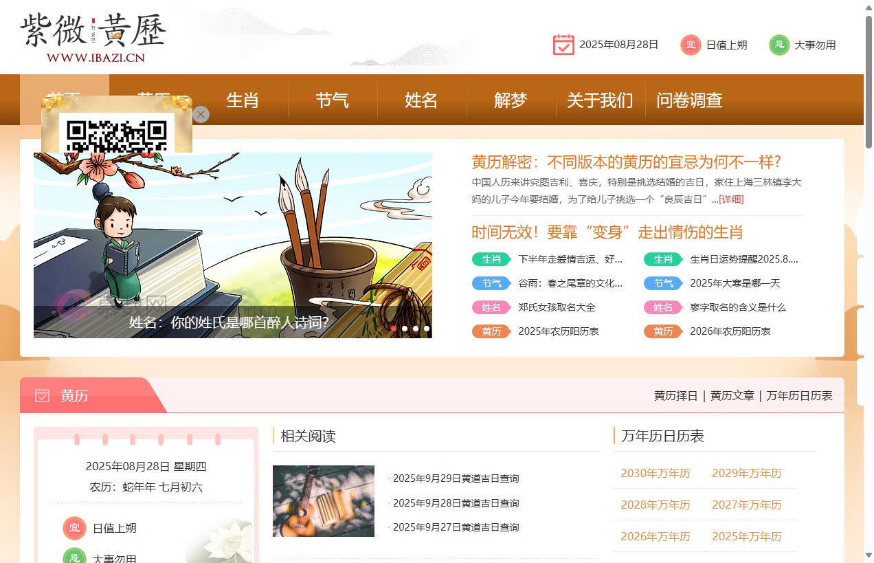
Task: Click the 忌 icon next to 大事勿用 in header
Action: (780, 45)
